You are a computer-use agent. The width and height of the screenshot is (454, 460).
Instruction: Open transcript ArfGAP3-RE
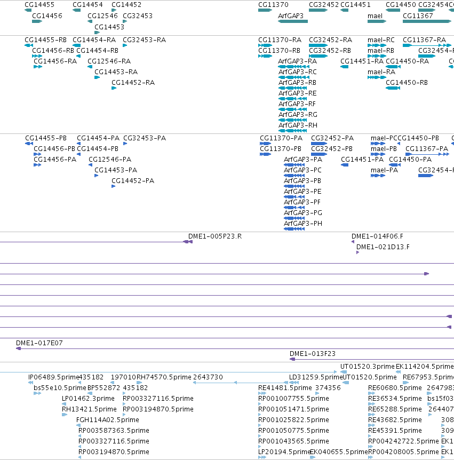(x=292, y=99)
